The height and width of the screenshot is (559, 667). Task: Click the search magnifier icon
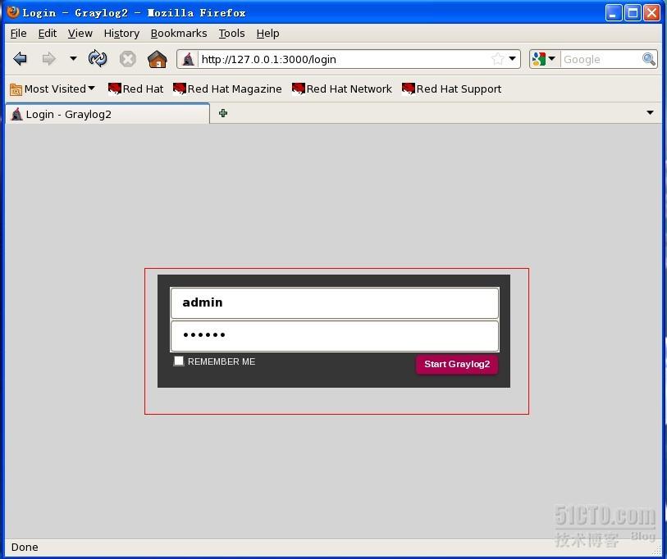click(x=648, y=59)
